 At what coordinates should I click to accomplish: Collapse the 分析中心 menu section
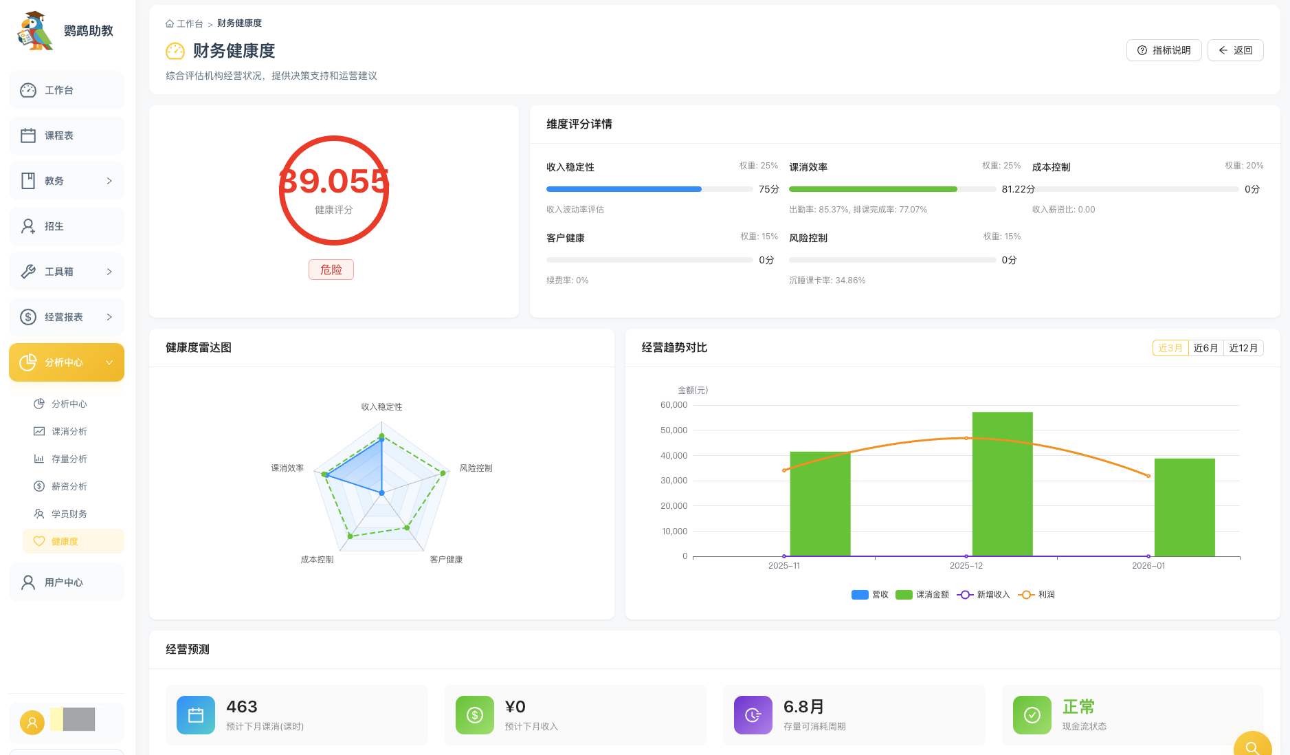[x=109, y=362]
